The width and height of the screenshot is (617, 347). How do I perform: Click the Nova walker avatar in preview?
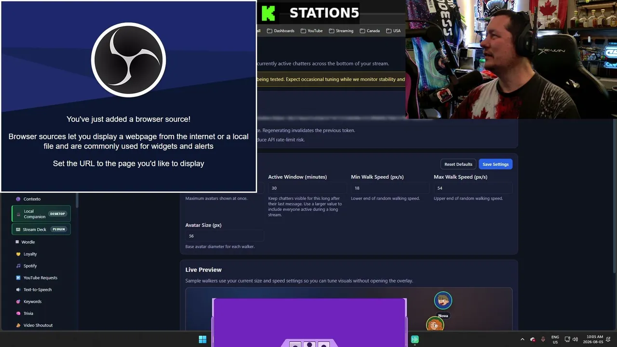pyautogui.click(x=443, y=301)
